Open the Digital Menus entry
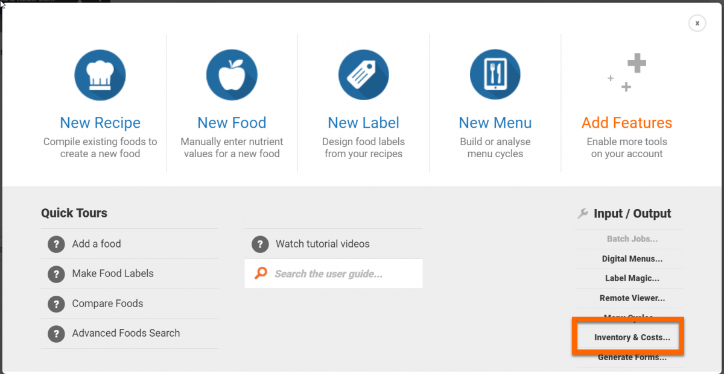Screen dimensions: 724x374 point(632,259)
